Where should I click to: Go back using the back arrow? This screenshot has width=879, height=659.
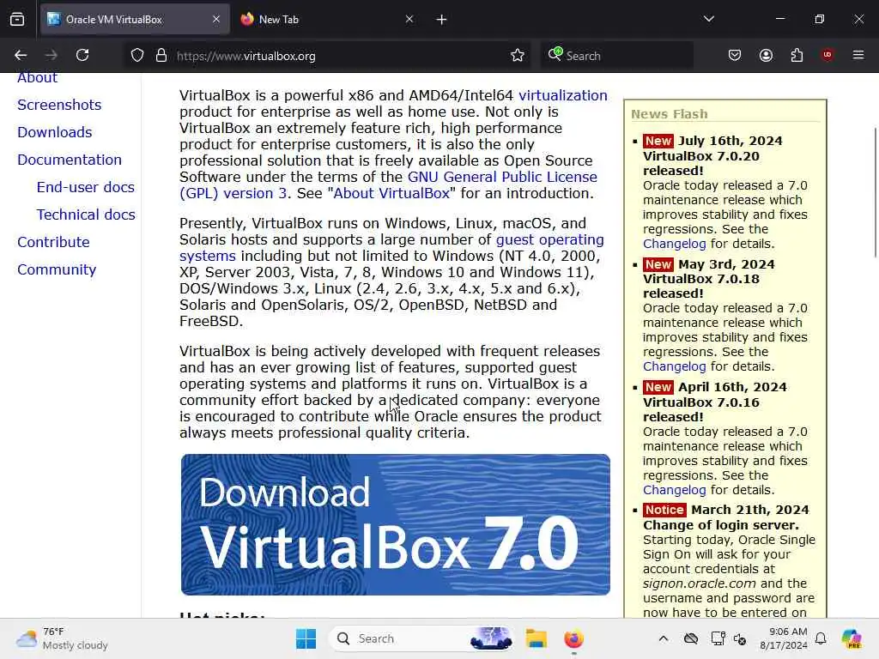[x=21, y=55]
